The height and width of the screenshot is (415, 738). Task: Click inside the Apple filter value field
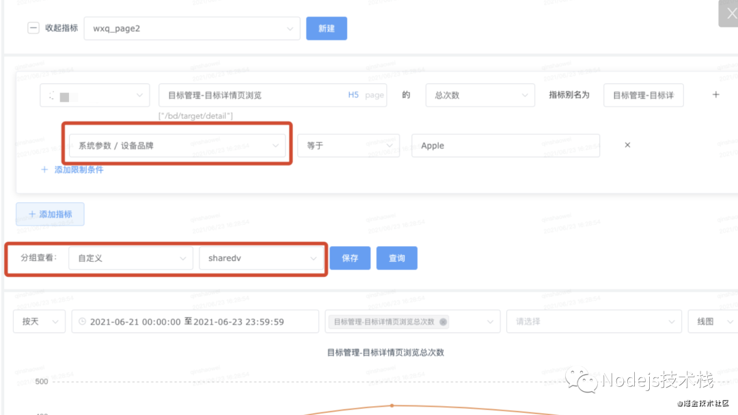[x=506, y=145]
